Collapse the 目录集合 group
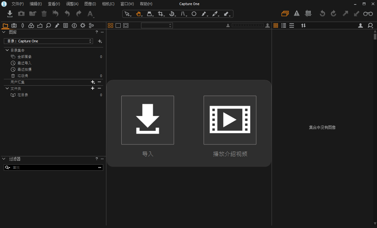The image size is (377, 228). pyautogui.click(x=7, y=50)
